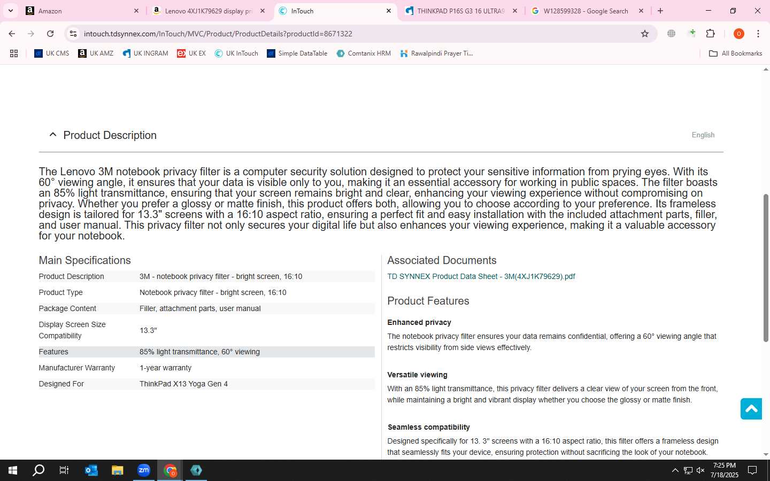Open UK EX bookmark
Screen dimensions: 770x481
(x=191, y=53)
